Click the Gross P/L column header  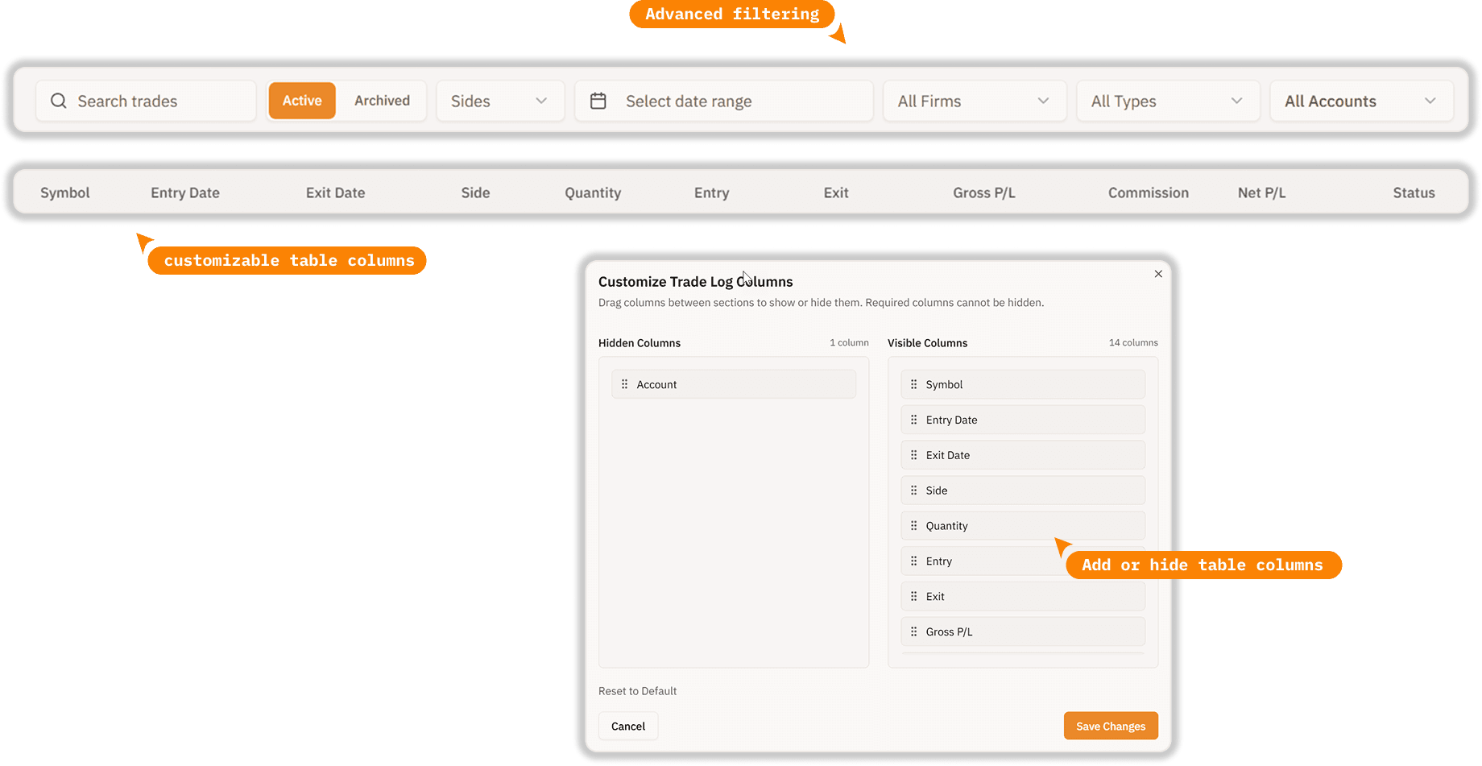click(x=984, y=193)
